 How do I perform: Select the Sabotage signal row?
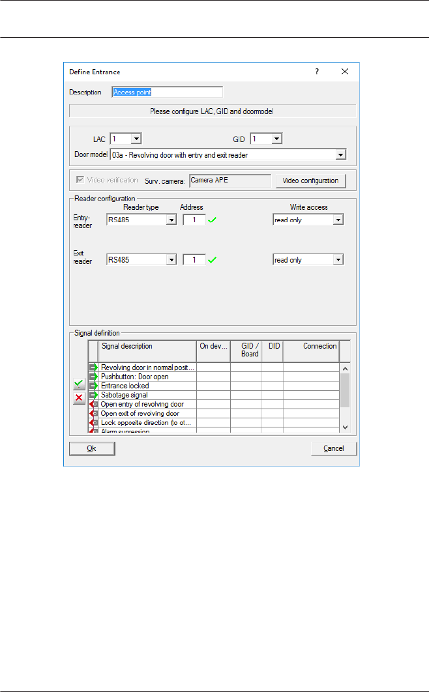(214, 395)
